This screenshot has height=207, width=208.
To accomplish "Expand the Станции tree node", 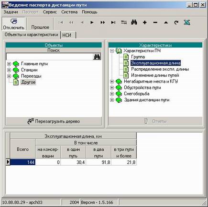I will coord(9,70).
